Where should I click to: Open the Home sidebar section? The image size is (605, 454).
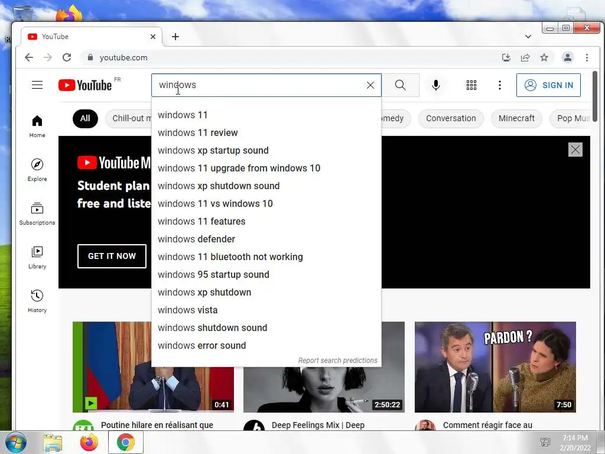[37, 127]
